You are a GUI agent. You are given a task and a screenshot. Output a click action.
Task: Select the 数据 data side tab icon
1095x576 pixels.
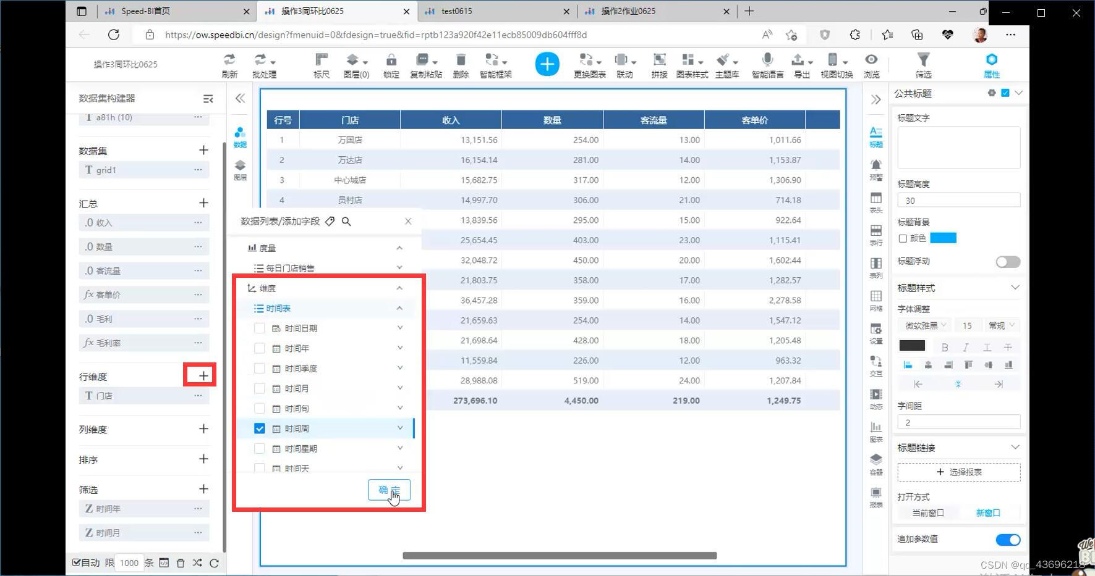point(240,137)
